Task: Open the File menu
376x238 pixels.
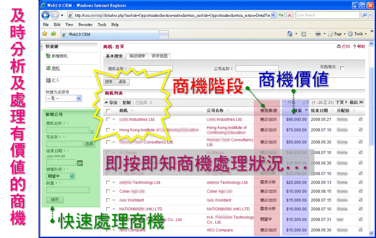Action: pyautogui.click(x=46, y=24)
